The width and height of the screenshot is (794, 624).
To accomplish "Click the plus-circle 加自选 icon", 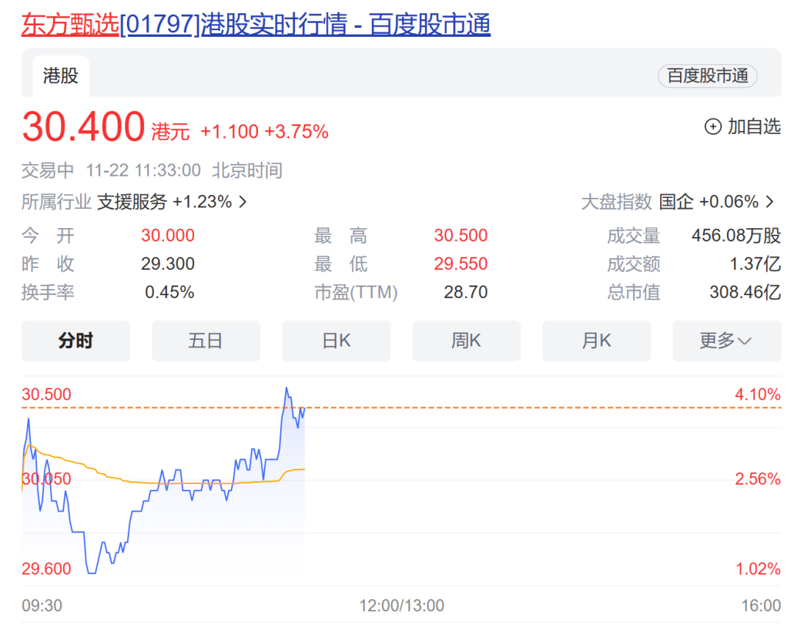I will tap(713, 127).
